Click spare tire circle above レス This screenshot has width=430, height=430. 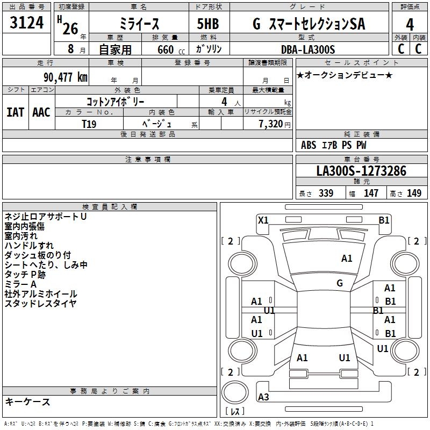(235, 392)
